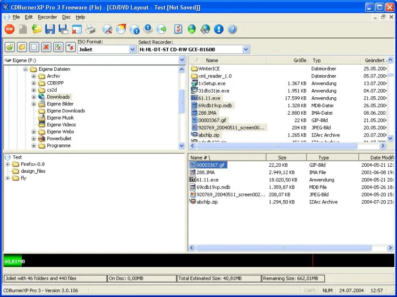Expand the Firefox-0.8 folder in Test
Screen dimensions: 397x297
(x=8, y=164)
